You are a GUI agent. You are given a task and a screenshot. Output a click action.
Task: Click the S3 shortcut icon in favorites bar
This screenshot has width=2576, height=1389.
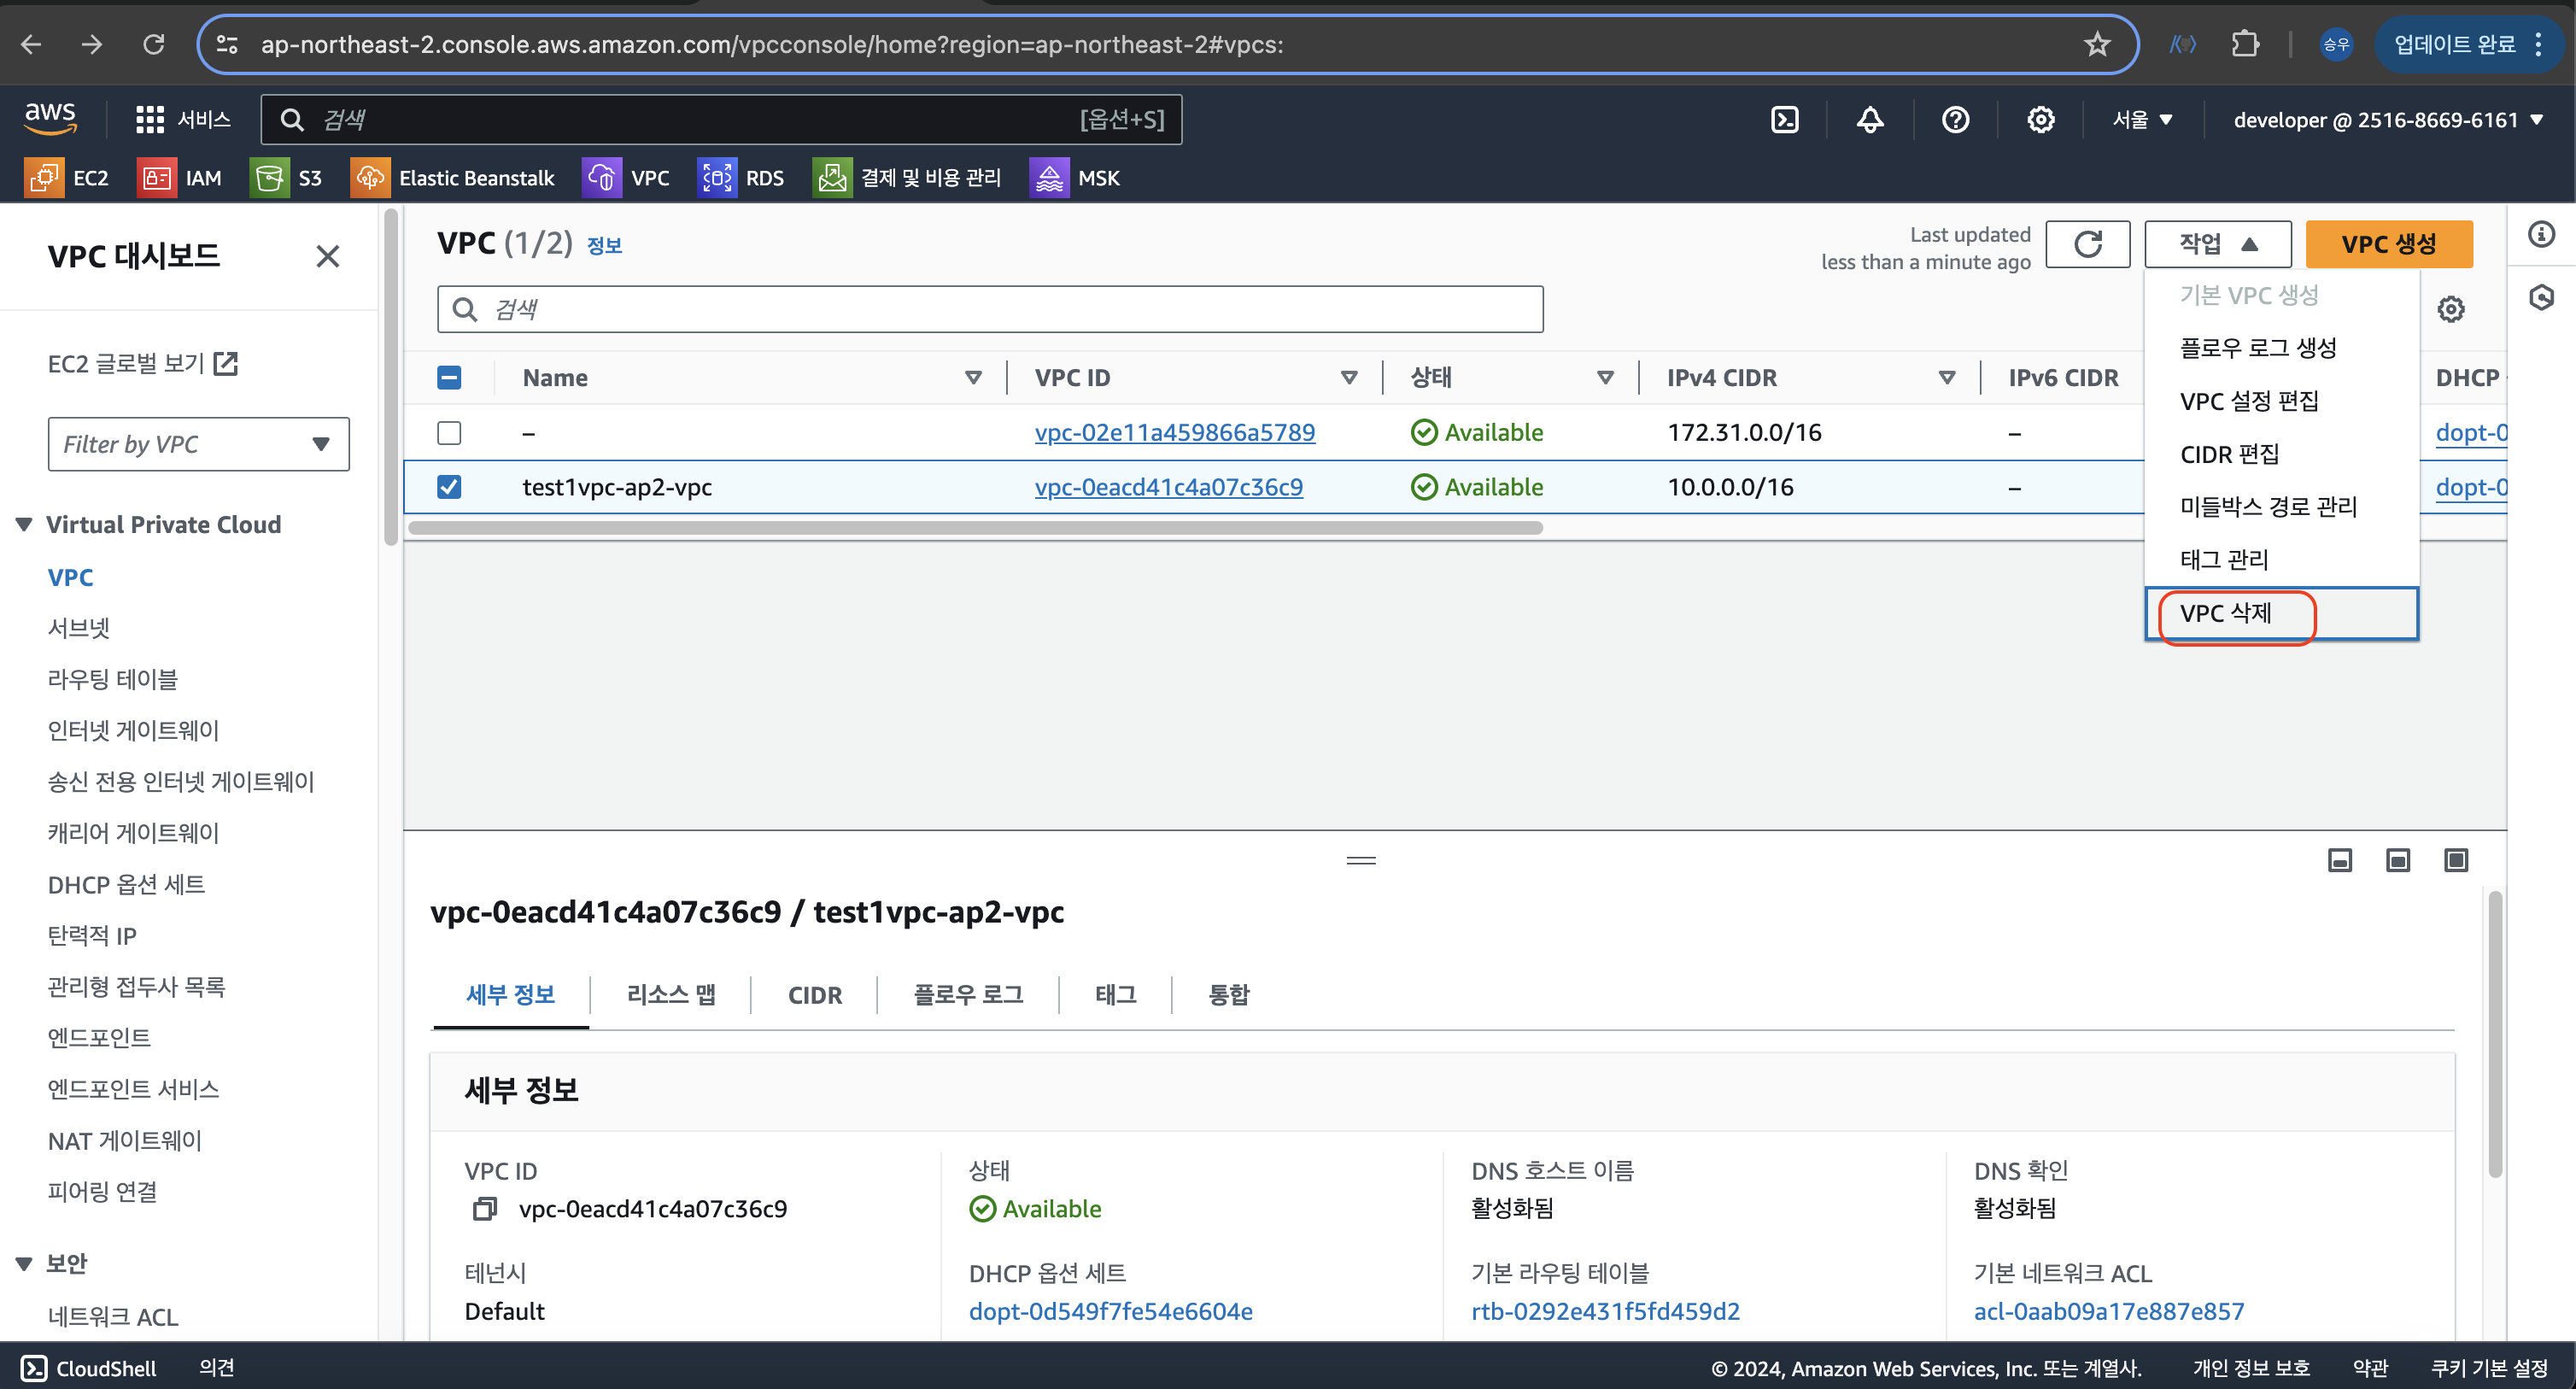269,178
